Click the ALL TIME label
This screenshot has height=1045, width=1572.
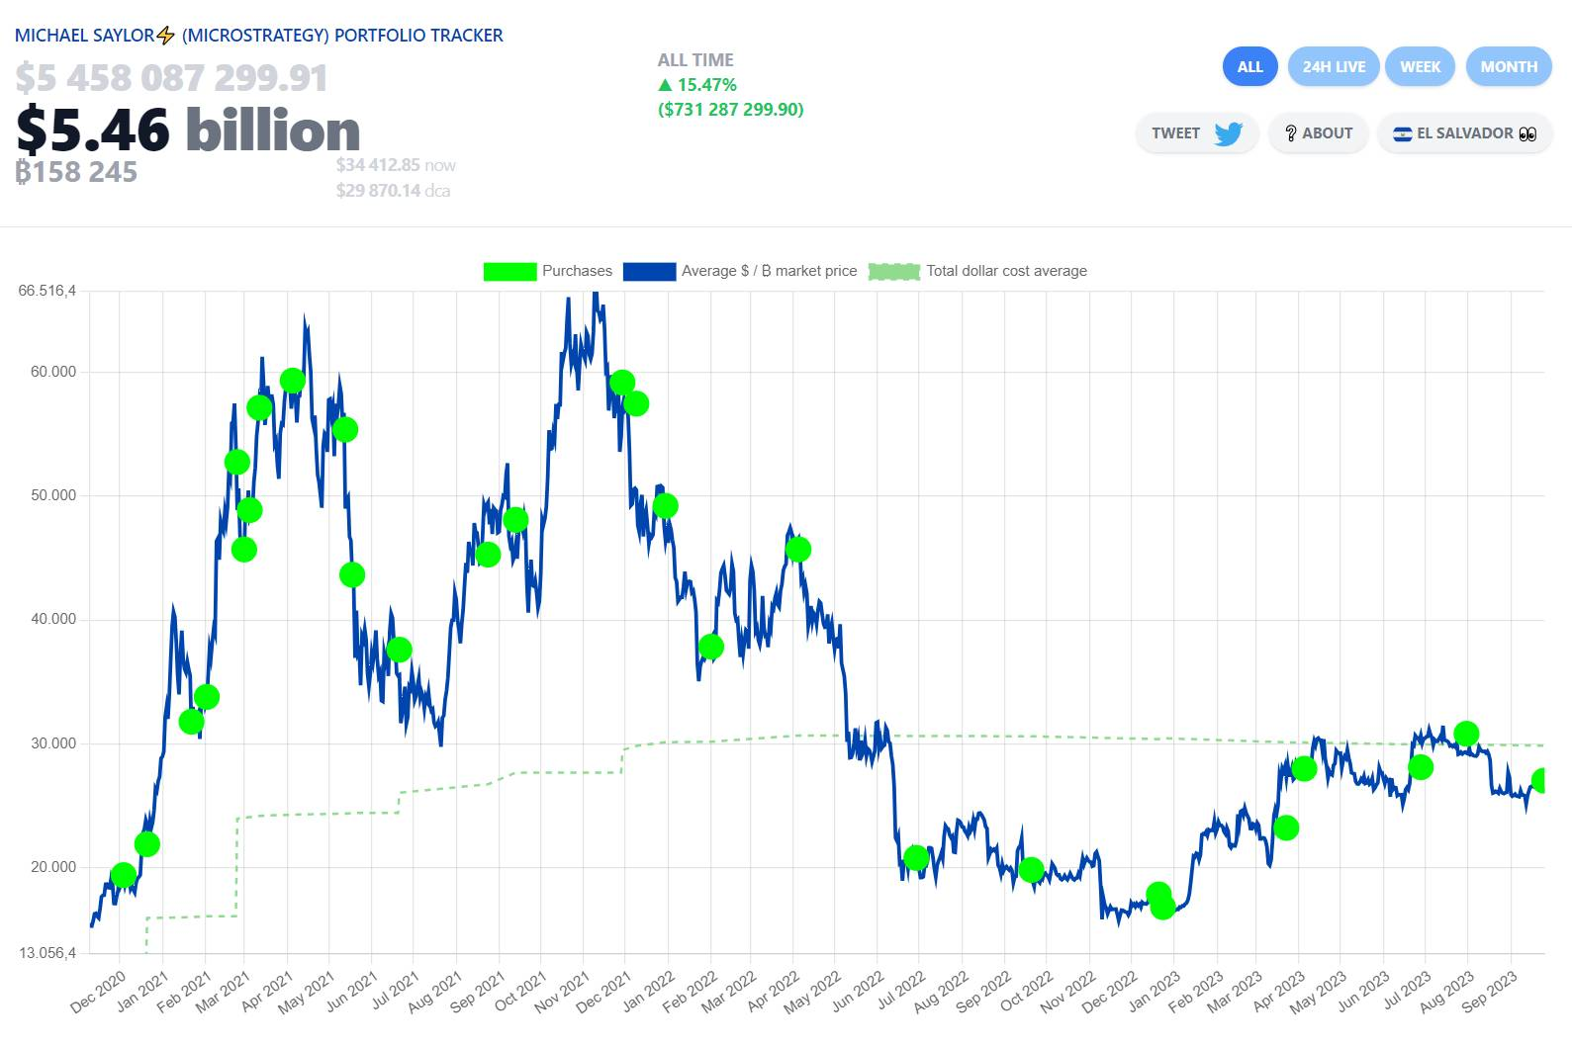(x=695, y=60)
